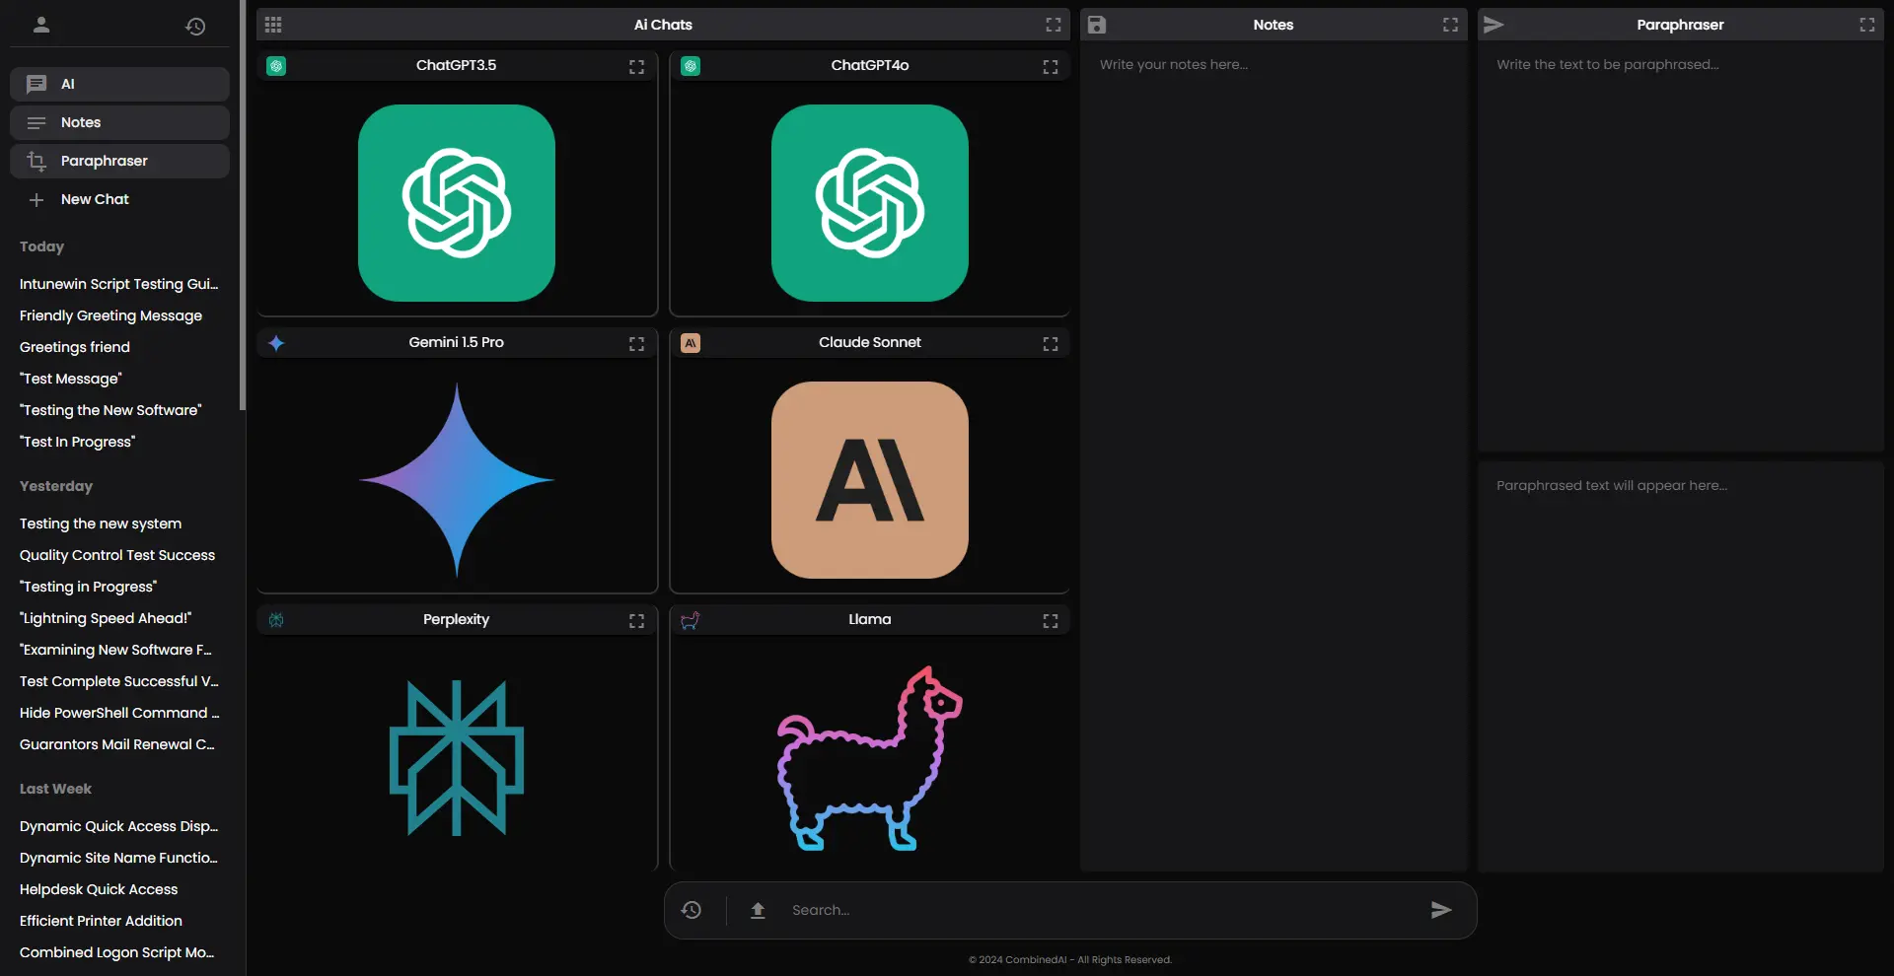
Task: Click the send icon in Paraphraser header
Action: [1493, 25]
